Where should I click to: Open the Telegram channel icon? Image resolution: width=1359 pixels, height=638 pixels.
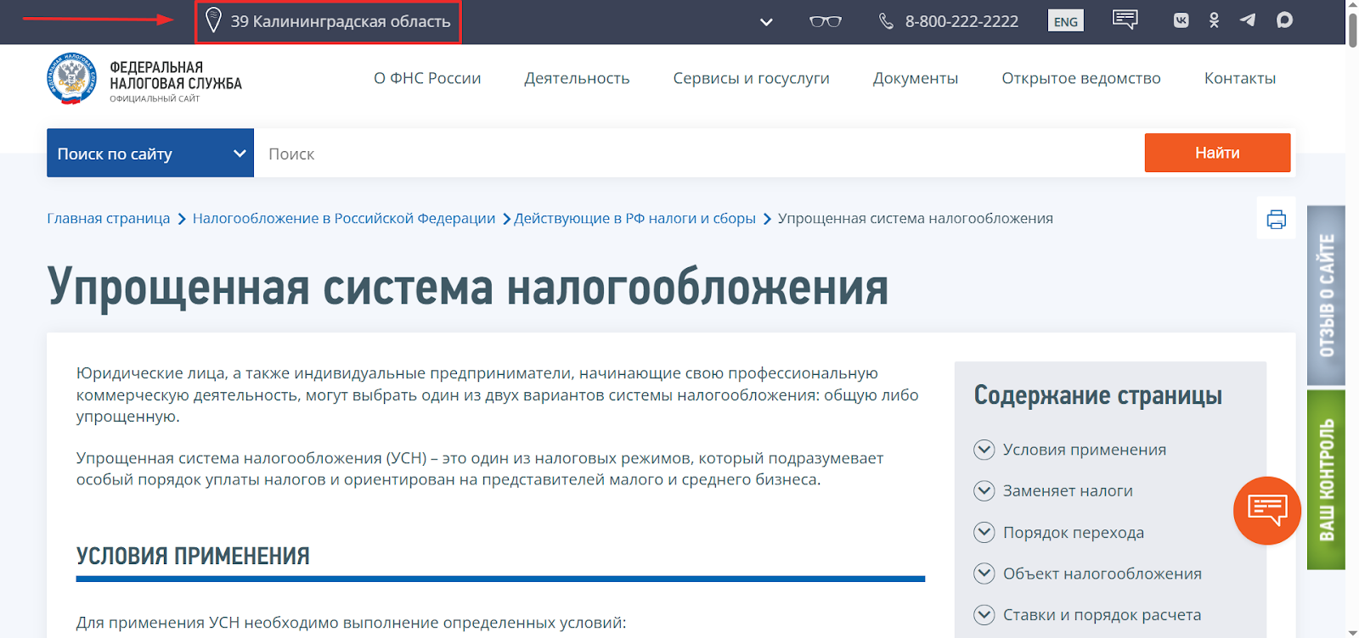coord(1247,20)
